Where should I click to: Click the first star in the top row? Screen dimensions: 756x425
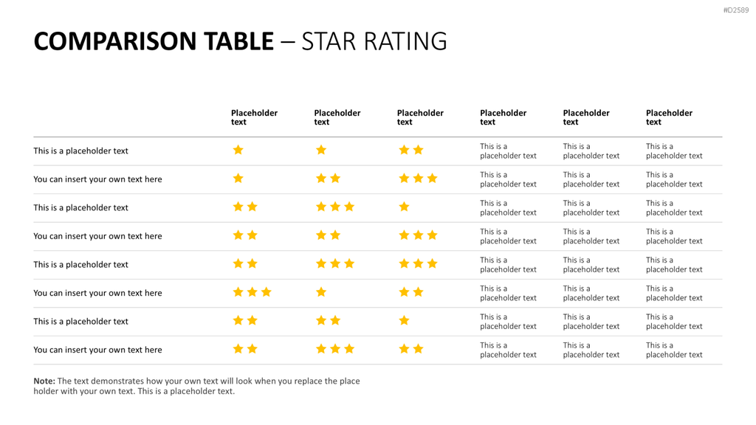click(238, 150)
